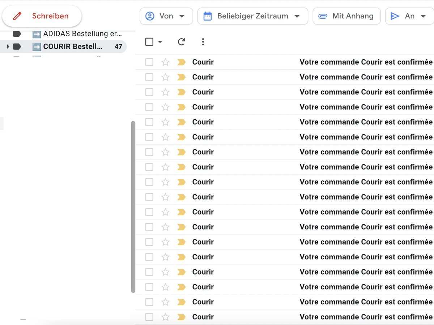
Task: Expand the COURIR label's sublabels arrow
Action: [x=8, y=47]
